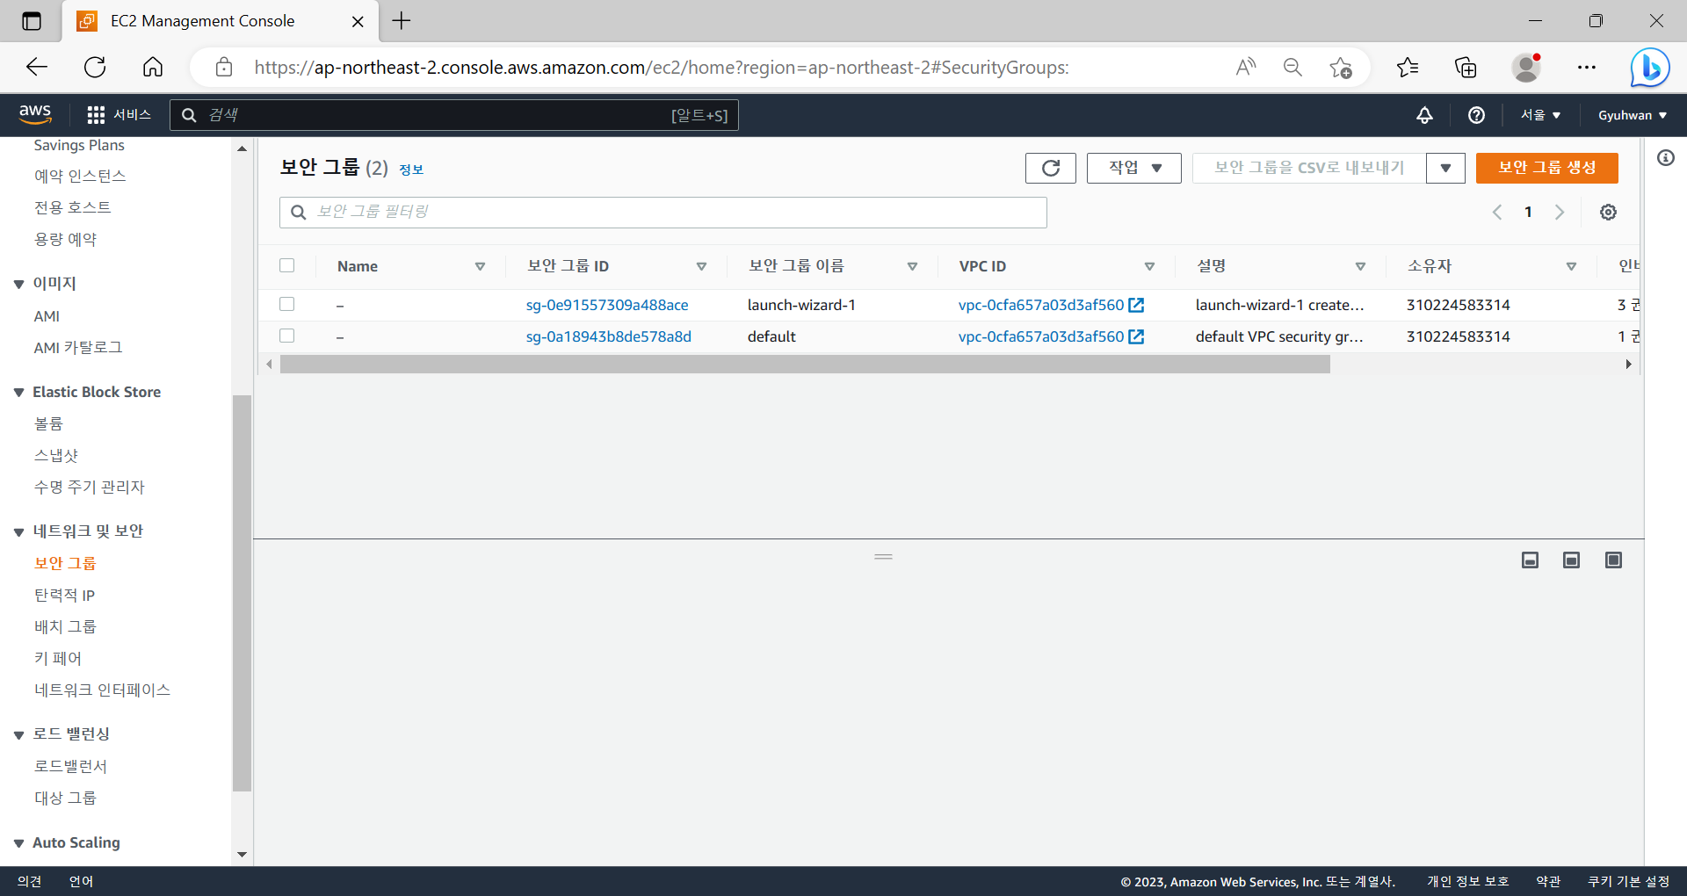Open the tab actions menu icon
Image resolution: width=1687 pixels, height=896 pixels.
pyautogui.click(x=32, y=21)
